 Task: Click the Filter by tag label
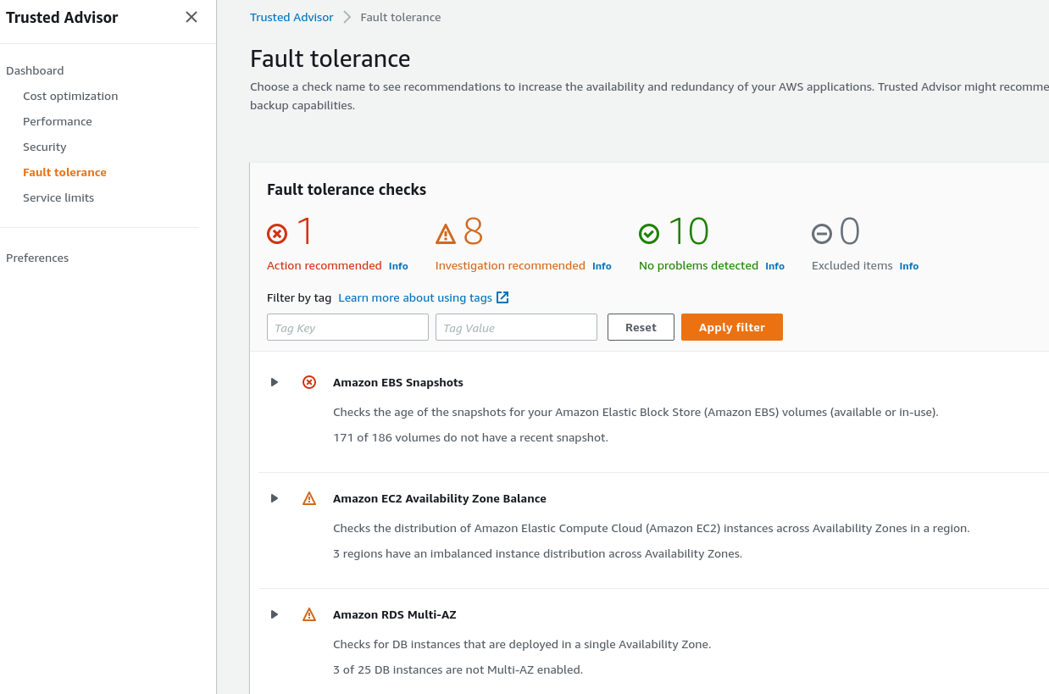298,297
